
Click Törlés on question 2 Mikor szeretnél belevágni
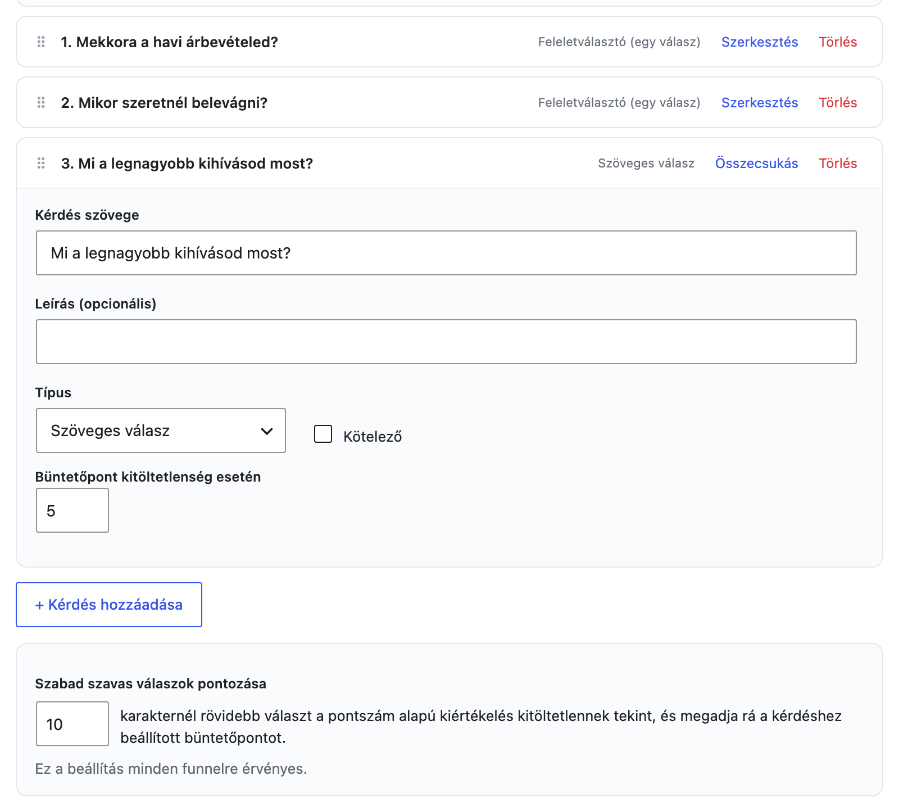[838, 103]
